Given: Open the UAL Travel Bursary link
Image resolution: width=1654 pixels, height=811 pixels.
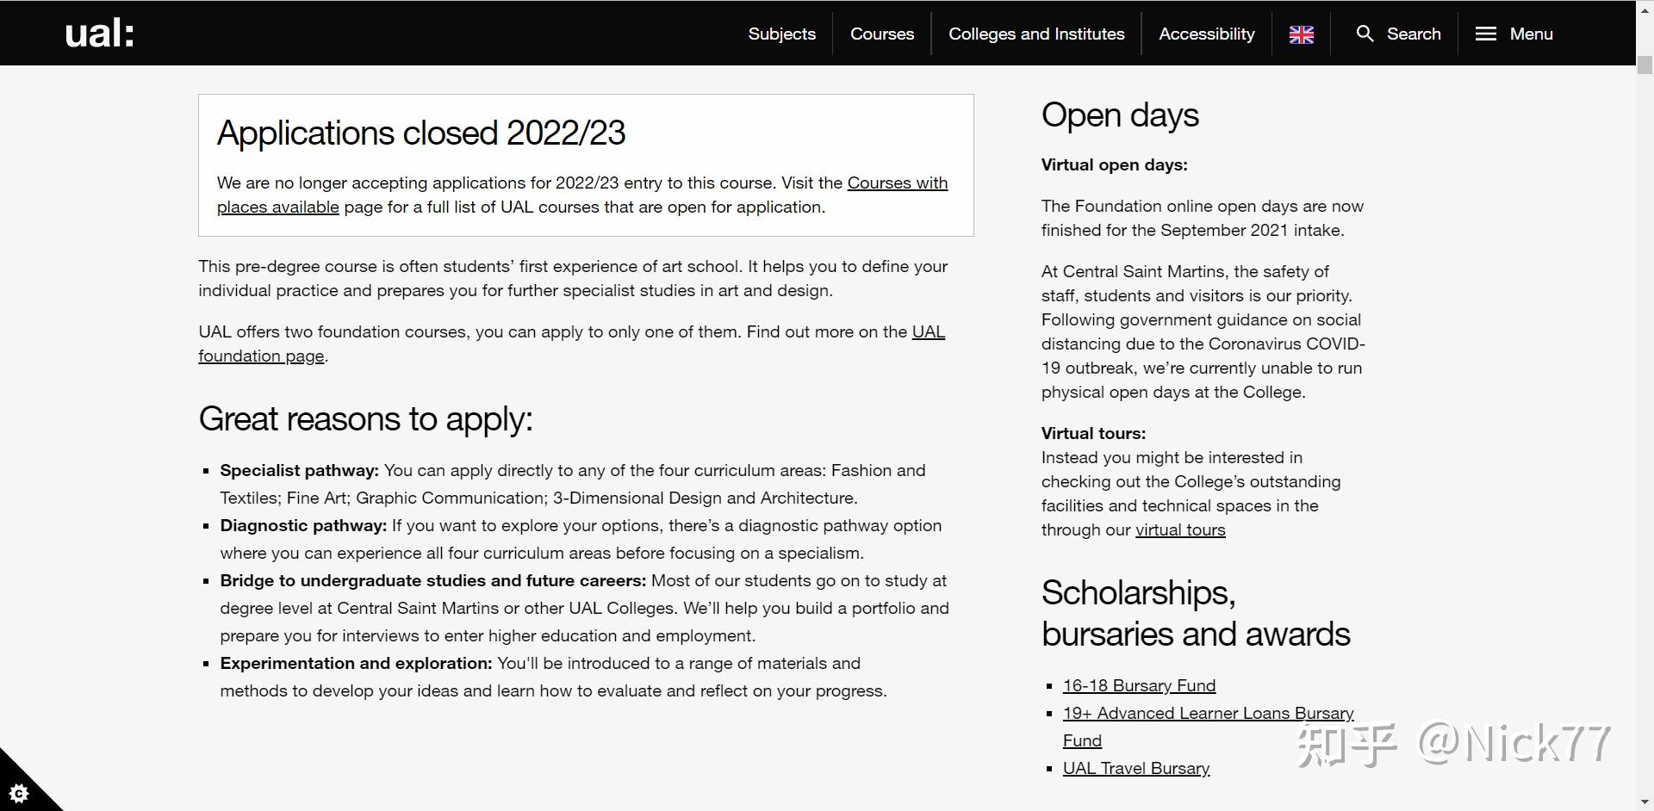Looking at the screenshot, I should 1135,768.
